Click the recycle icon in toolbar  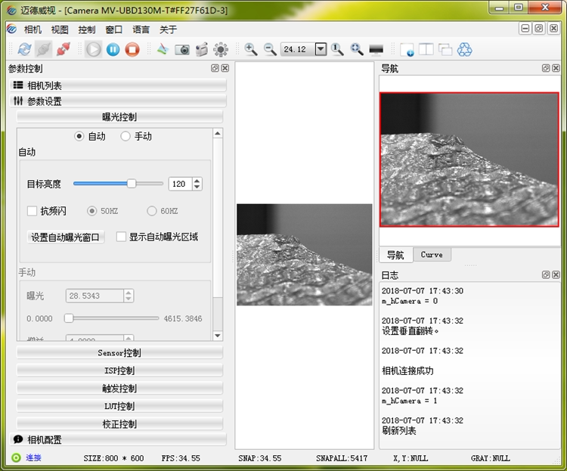click(464, 50)
